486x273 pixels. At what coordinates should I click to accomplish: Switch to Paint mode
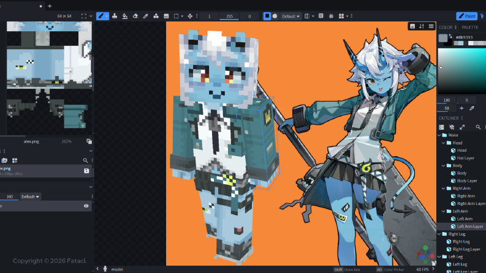(467, 16)
